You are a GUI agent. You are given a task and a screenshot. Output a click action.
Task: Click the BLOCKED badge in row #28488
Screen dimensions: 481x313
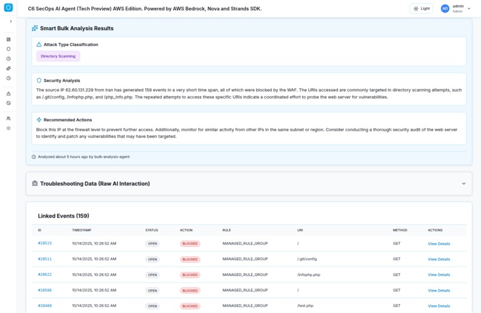click(190, 306)
